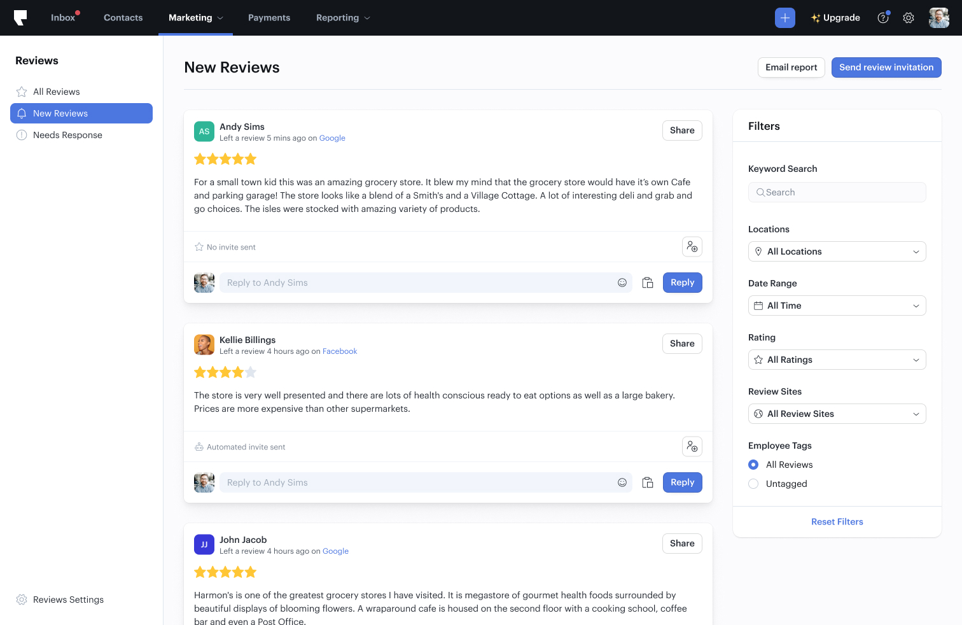
Task: Click the blue plus create button
Action: coord(784,18)
